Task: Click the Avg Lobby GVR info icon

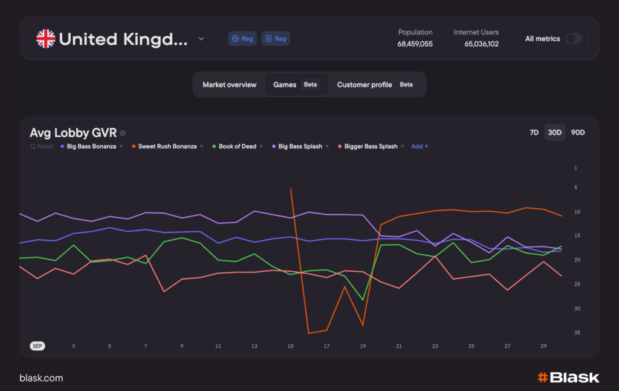Action: (x=123, y=133)
